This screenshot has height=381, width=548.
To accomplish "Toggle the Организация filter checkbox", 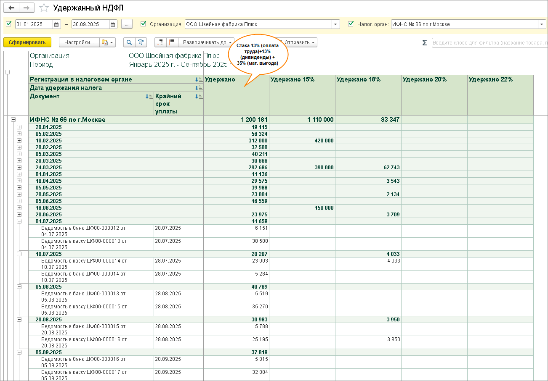I will click(144, 24).
